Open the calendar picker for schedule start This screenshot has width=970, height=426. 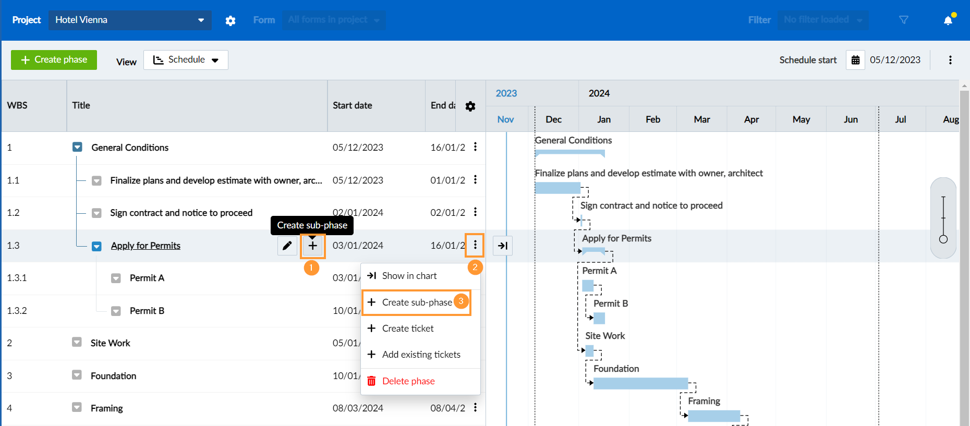pyautogui.click(x=855, y=60)
